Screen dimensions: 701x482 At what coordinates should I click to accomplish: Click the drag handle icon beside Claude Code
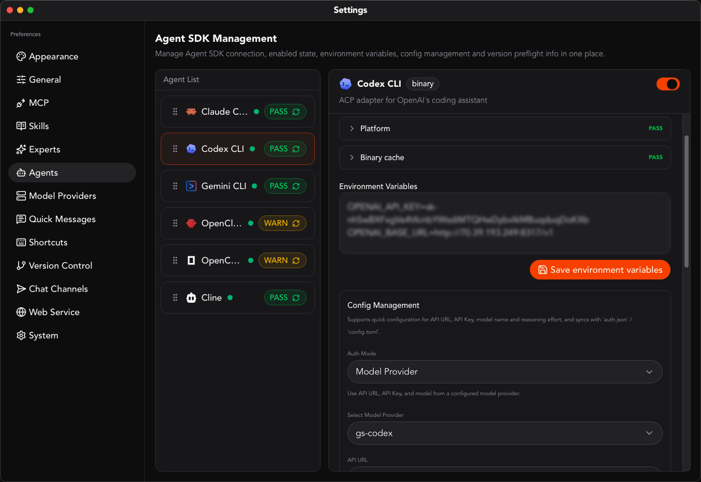tap(175, 112)
